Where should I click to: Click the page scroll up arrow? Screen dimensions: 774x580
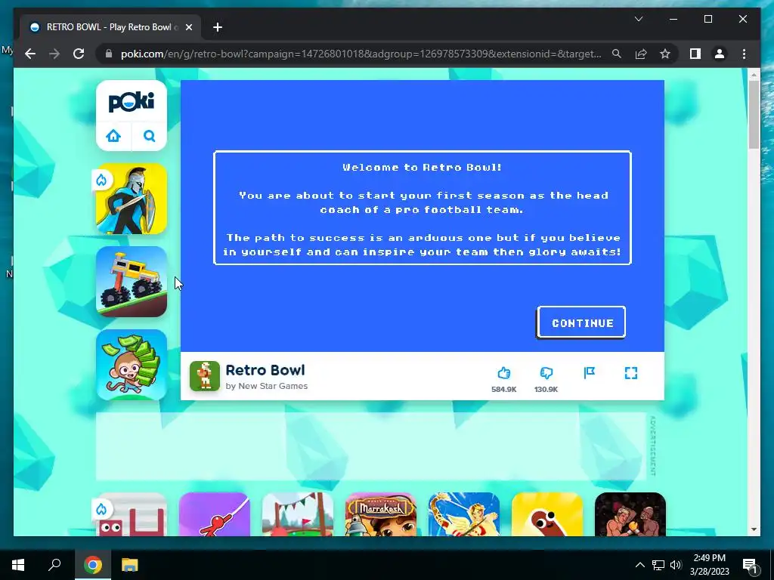click(x=754, y=75)
